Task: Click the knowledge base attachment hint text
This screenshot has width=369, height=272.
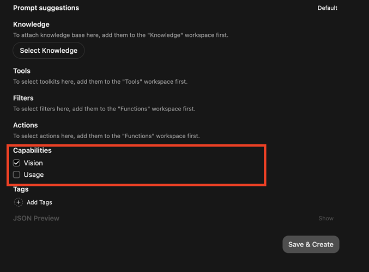Action: click(x=120, y=35)
